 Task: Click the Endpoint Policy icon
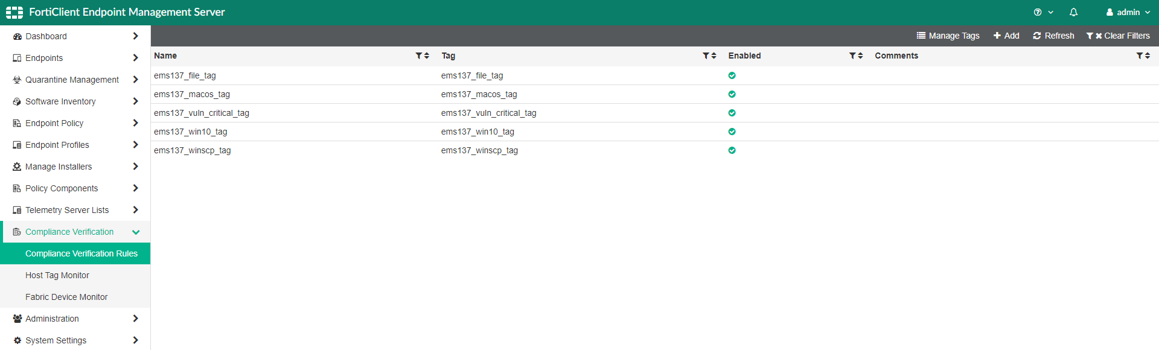[x=17, y=123]
